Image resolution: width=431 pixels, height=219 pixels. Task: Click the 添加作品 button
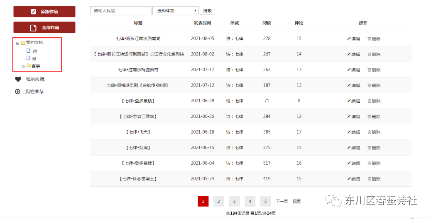click(x=44, y=12)
